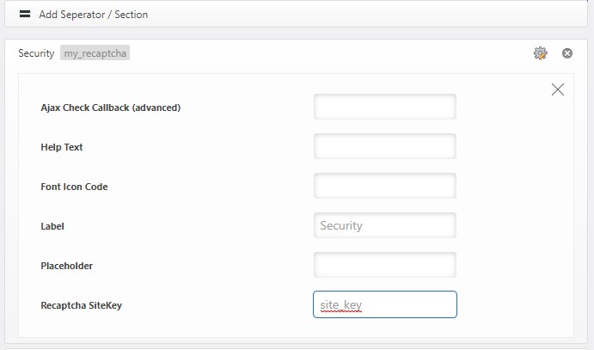
Task: Focus the Ajax Check Callback input
Action: (384, 107)
